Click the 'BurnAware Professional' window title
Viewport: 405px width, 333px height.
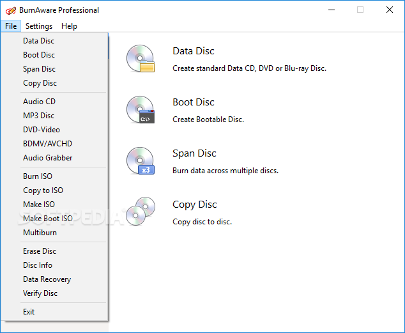(59, 10)
